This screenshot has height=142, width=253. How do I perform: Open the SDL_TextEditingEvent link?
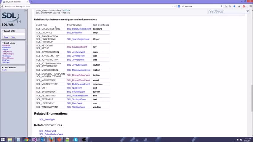(x=77, y=96)
